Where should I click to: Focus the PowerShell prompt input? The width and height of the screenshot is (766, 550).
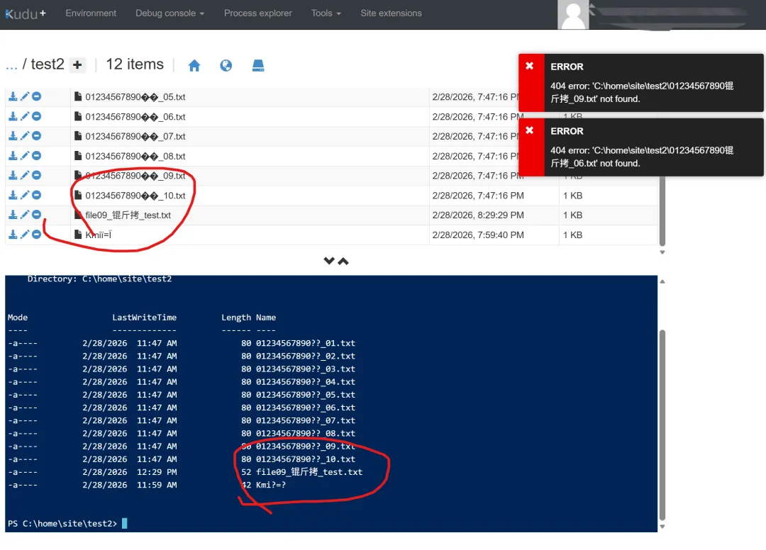click(124, 523)
